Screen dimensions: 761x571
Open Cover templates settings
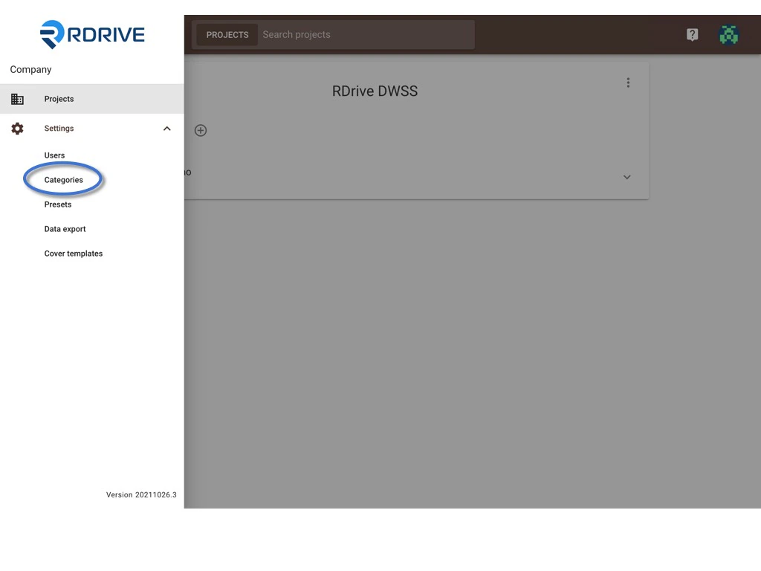coord(73,253)
